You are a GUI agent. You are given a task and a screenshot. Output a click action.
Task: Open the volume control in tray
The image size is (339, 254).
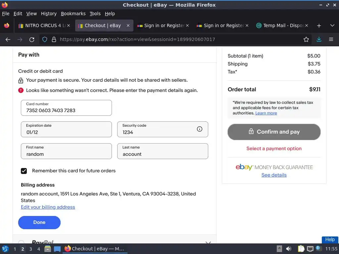click(288, 249)
